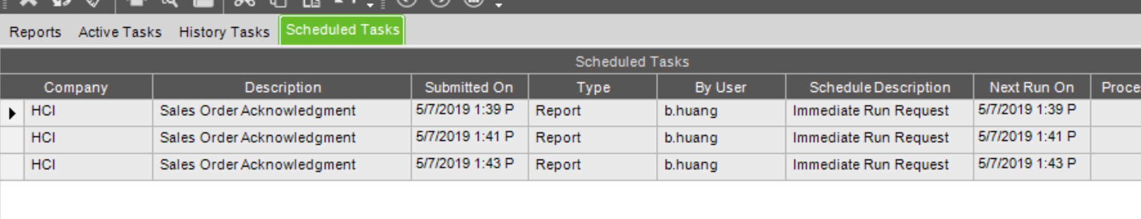Select the Scheduled Tasks tab
1141x219 pixels.
coord(342,30)
